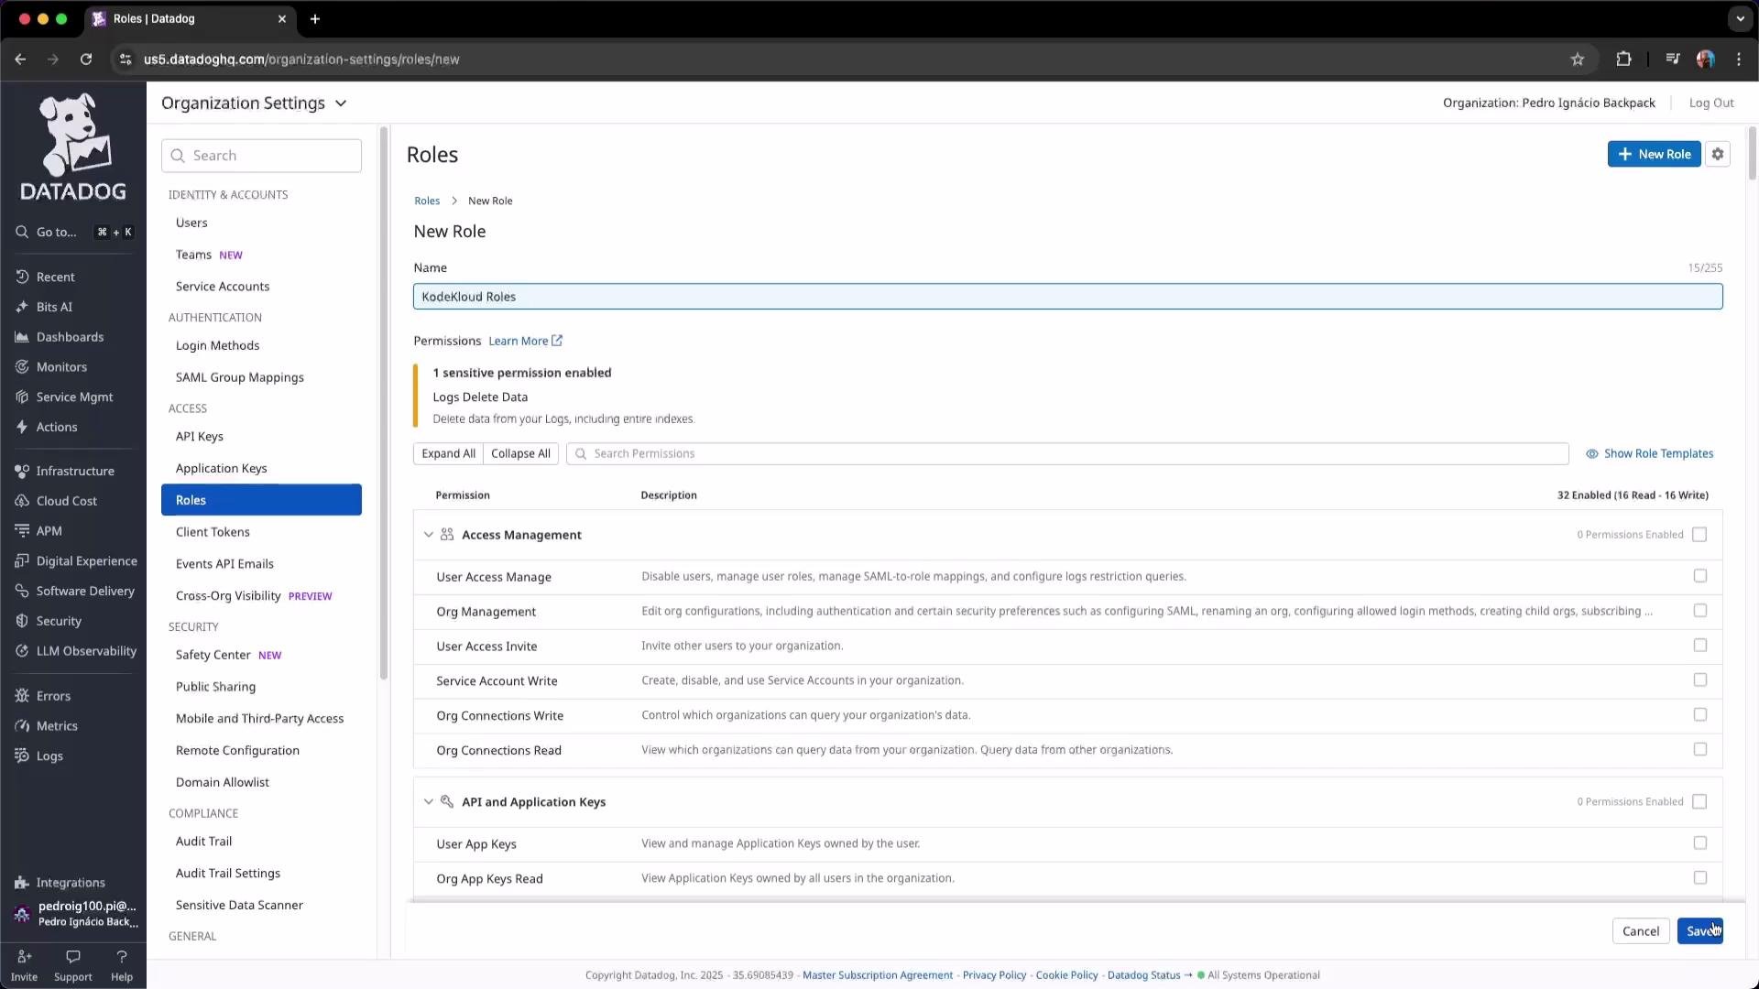Open Master Subscription Agreement footer link

click(x=878, y=975)
